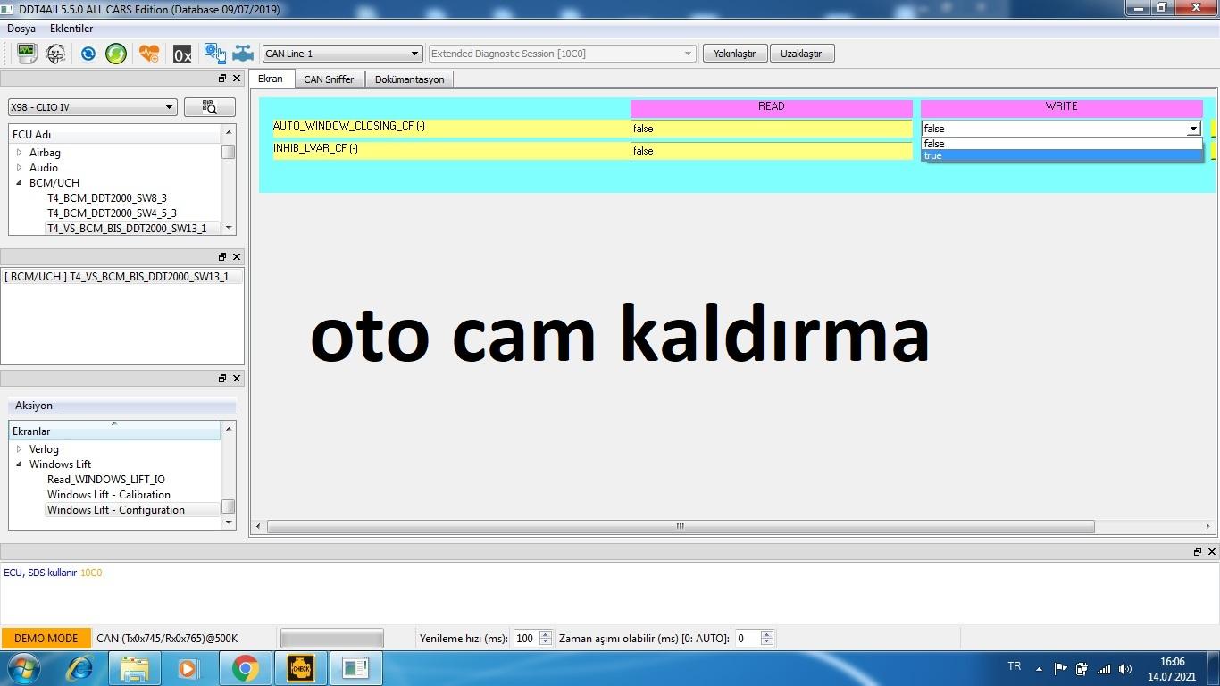
Task: Click the blue refresh arrows icon
Action: 88,54
